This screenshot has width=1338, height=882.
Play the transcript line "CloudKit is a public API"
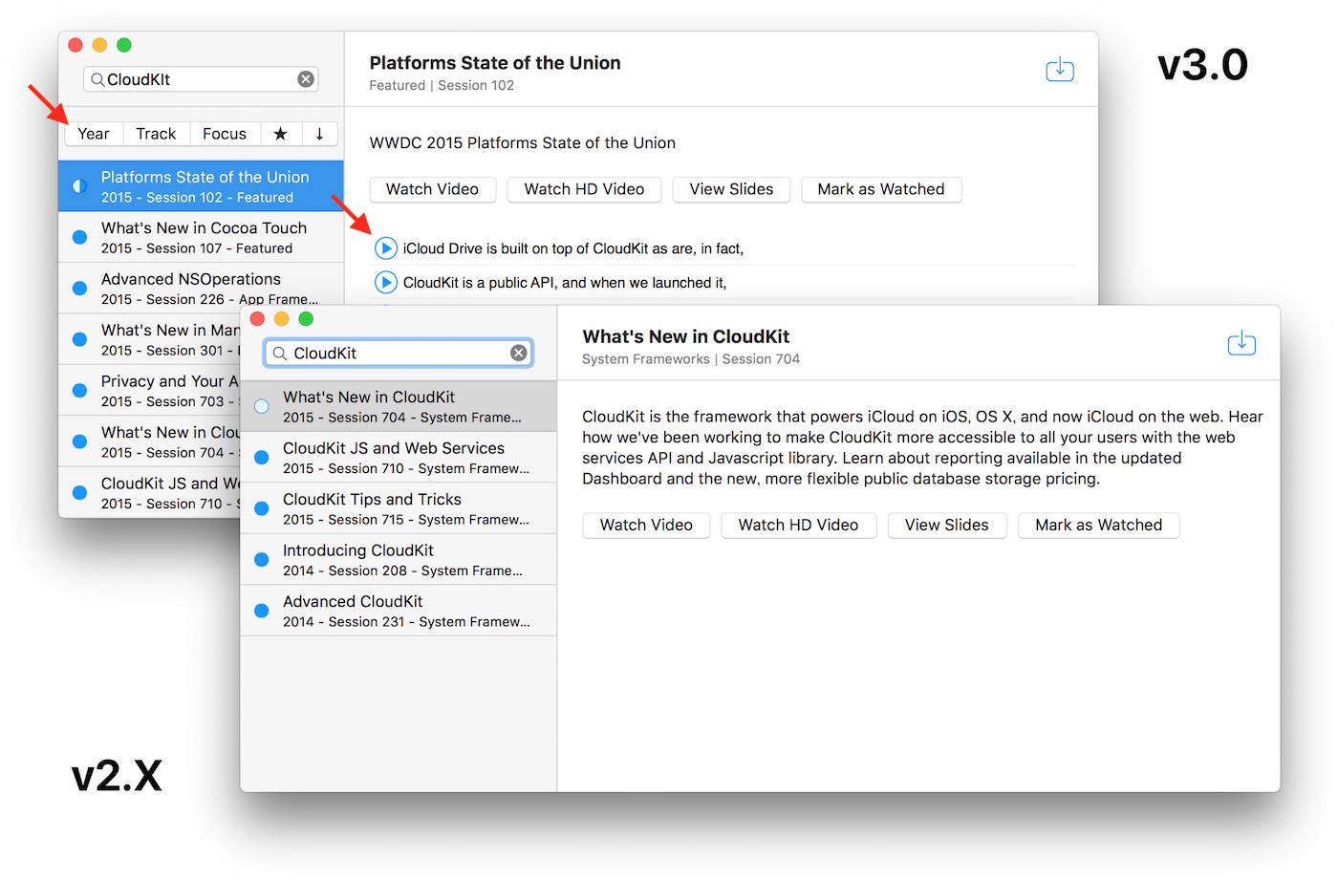point(385,283)
